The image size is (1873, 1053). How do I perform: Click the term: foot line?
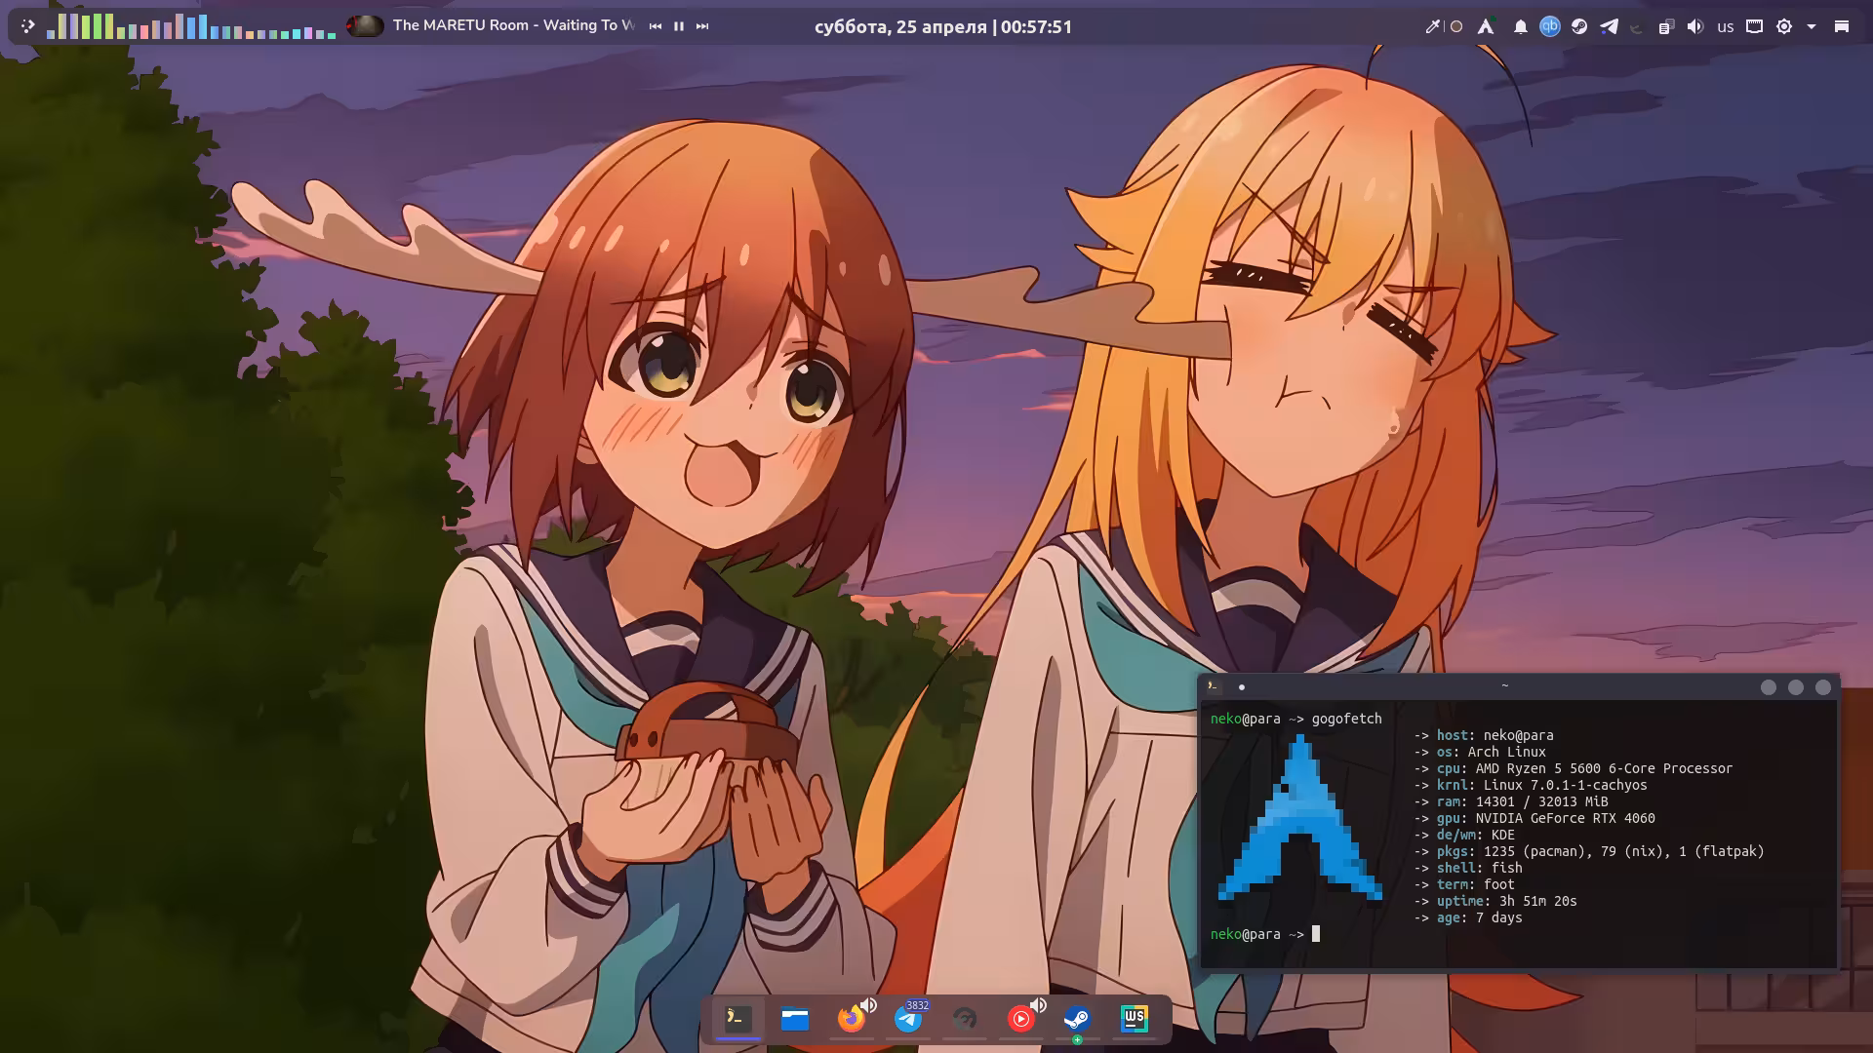(x=1464, y=884)
